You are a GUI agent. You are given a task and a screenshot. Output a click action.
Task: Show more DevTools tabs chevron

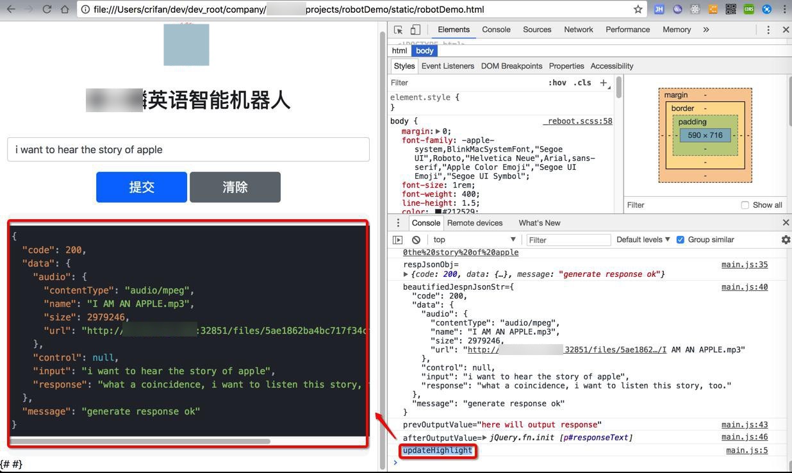tap(706, 29)
